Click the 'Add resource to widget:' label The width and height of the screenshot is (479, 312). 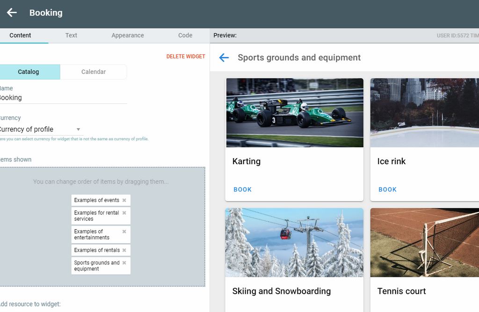(30, 304)
